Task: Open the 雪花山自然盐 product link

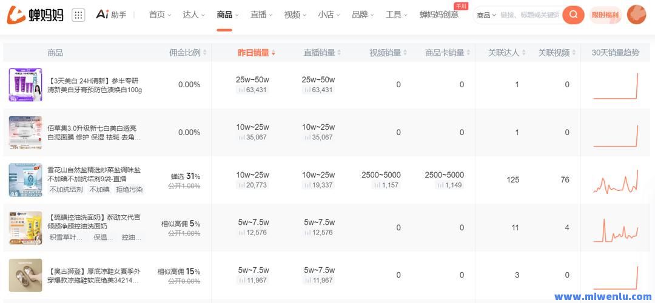Action: pyautogui.click(x=94, y=175)
